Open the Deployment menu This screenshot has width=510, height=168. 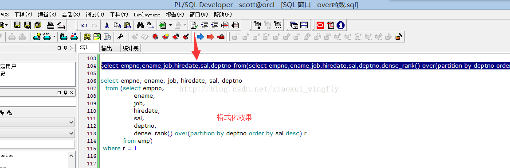[147, 15]
